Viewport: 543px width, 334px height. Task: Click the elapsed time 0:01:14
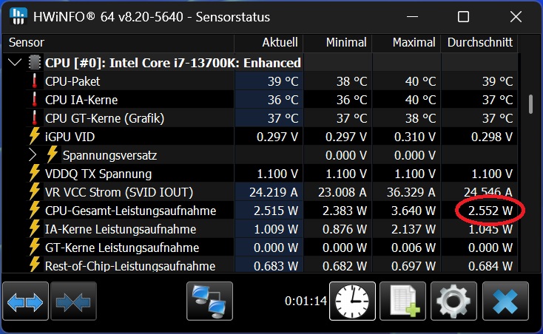coord(306,301)
